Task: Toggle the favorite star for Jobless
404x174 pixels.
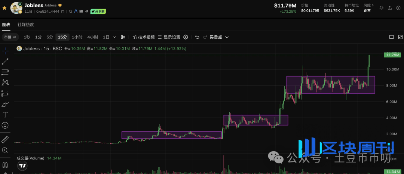Action: point(4,8)
